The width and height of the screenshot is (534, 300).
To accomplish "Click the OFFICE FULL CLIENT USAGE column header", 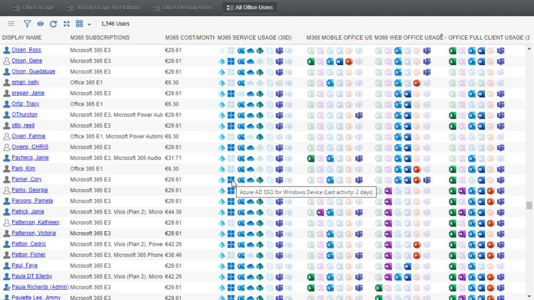I will point(489,37).
